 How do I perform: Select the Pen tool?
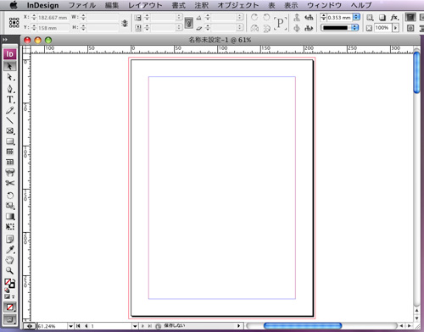pyautogui.click(x=9, y=88)
